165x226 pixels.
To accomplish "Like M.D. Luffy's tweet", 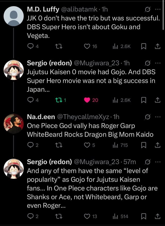I will 87,46.
